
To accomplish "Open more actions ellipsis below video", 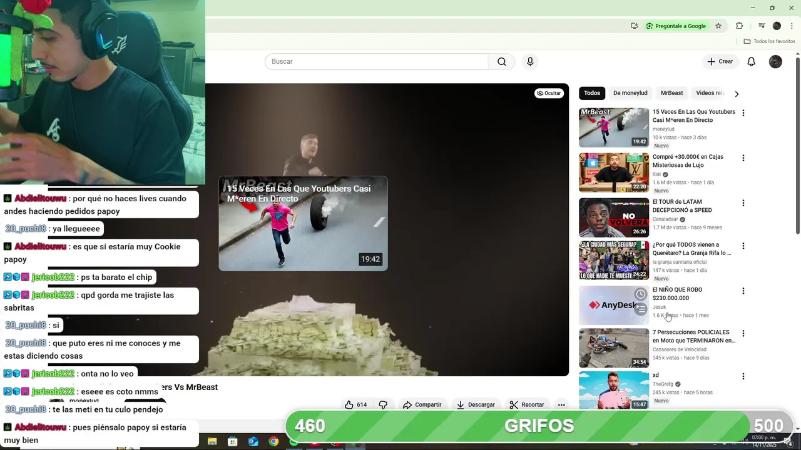I will click(561, 404).
